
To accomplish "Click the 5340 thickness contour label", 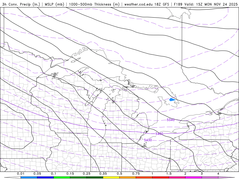I will 171,120.
